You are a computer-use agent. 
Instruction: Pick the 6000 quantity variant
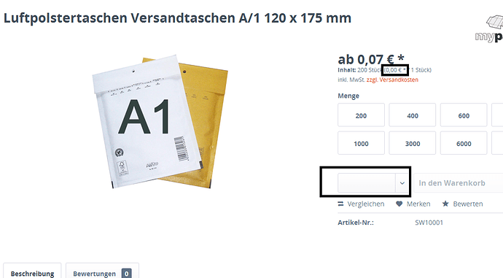click(464, 143)
